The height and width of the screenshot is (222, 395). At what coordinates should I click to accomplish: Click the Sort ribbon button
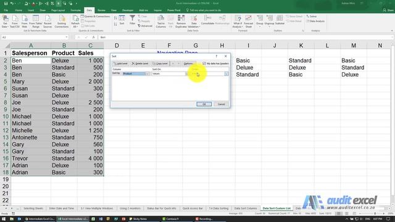tap(122, 20)
